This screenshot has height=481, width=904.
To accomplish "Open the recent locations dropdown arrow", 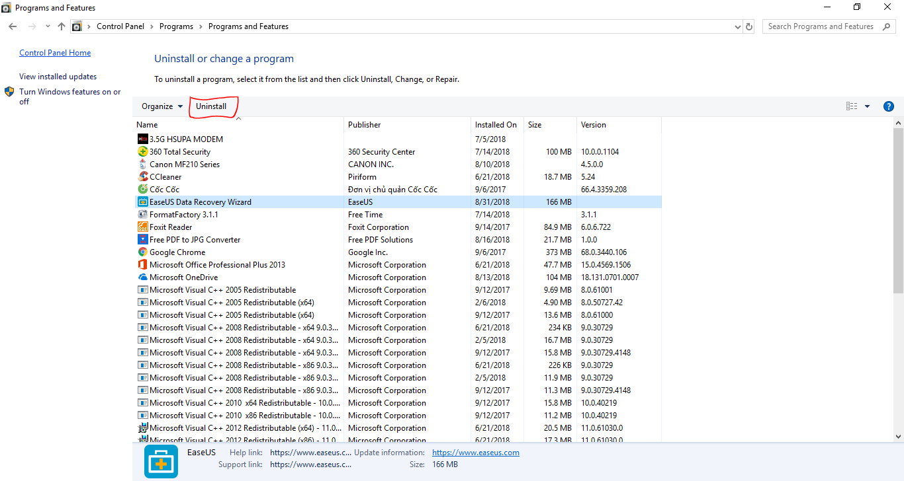I will point(48,26).
